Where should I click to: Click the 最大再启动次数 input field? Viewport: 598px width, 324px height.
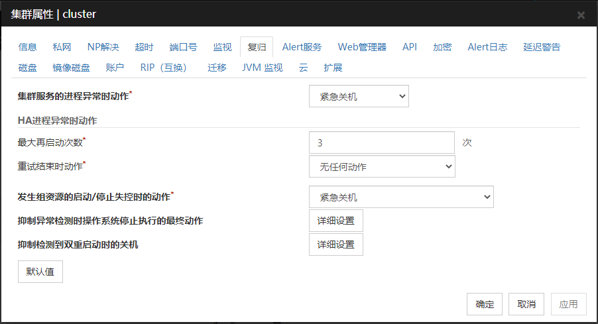[x=381, y=142]
